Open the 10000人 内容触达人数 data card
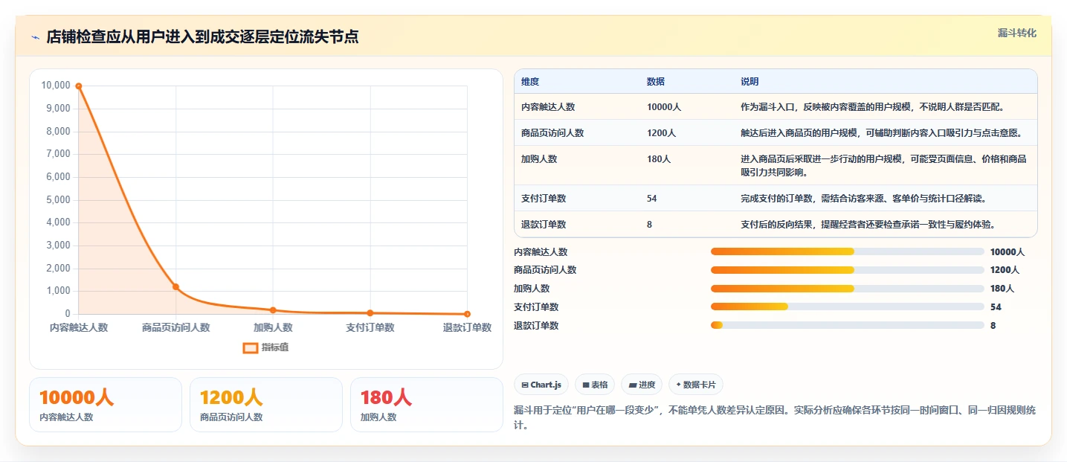Screen dimensions: 1067x462 [x=106, y=405]
